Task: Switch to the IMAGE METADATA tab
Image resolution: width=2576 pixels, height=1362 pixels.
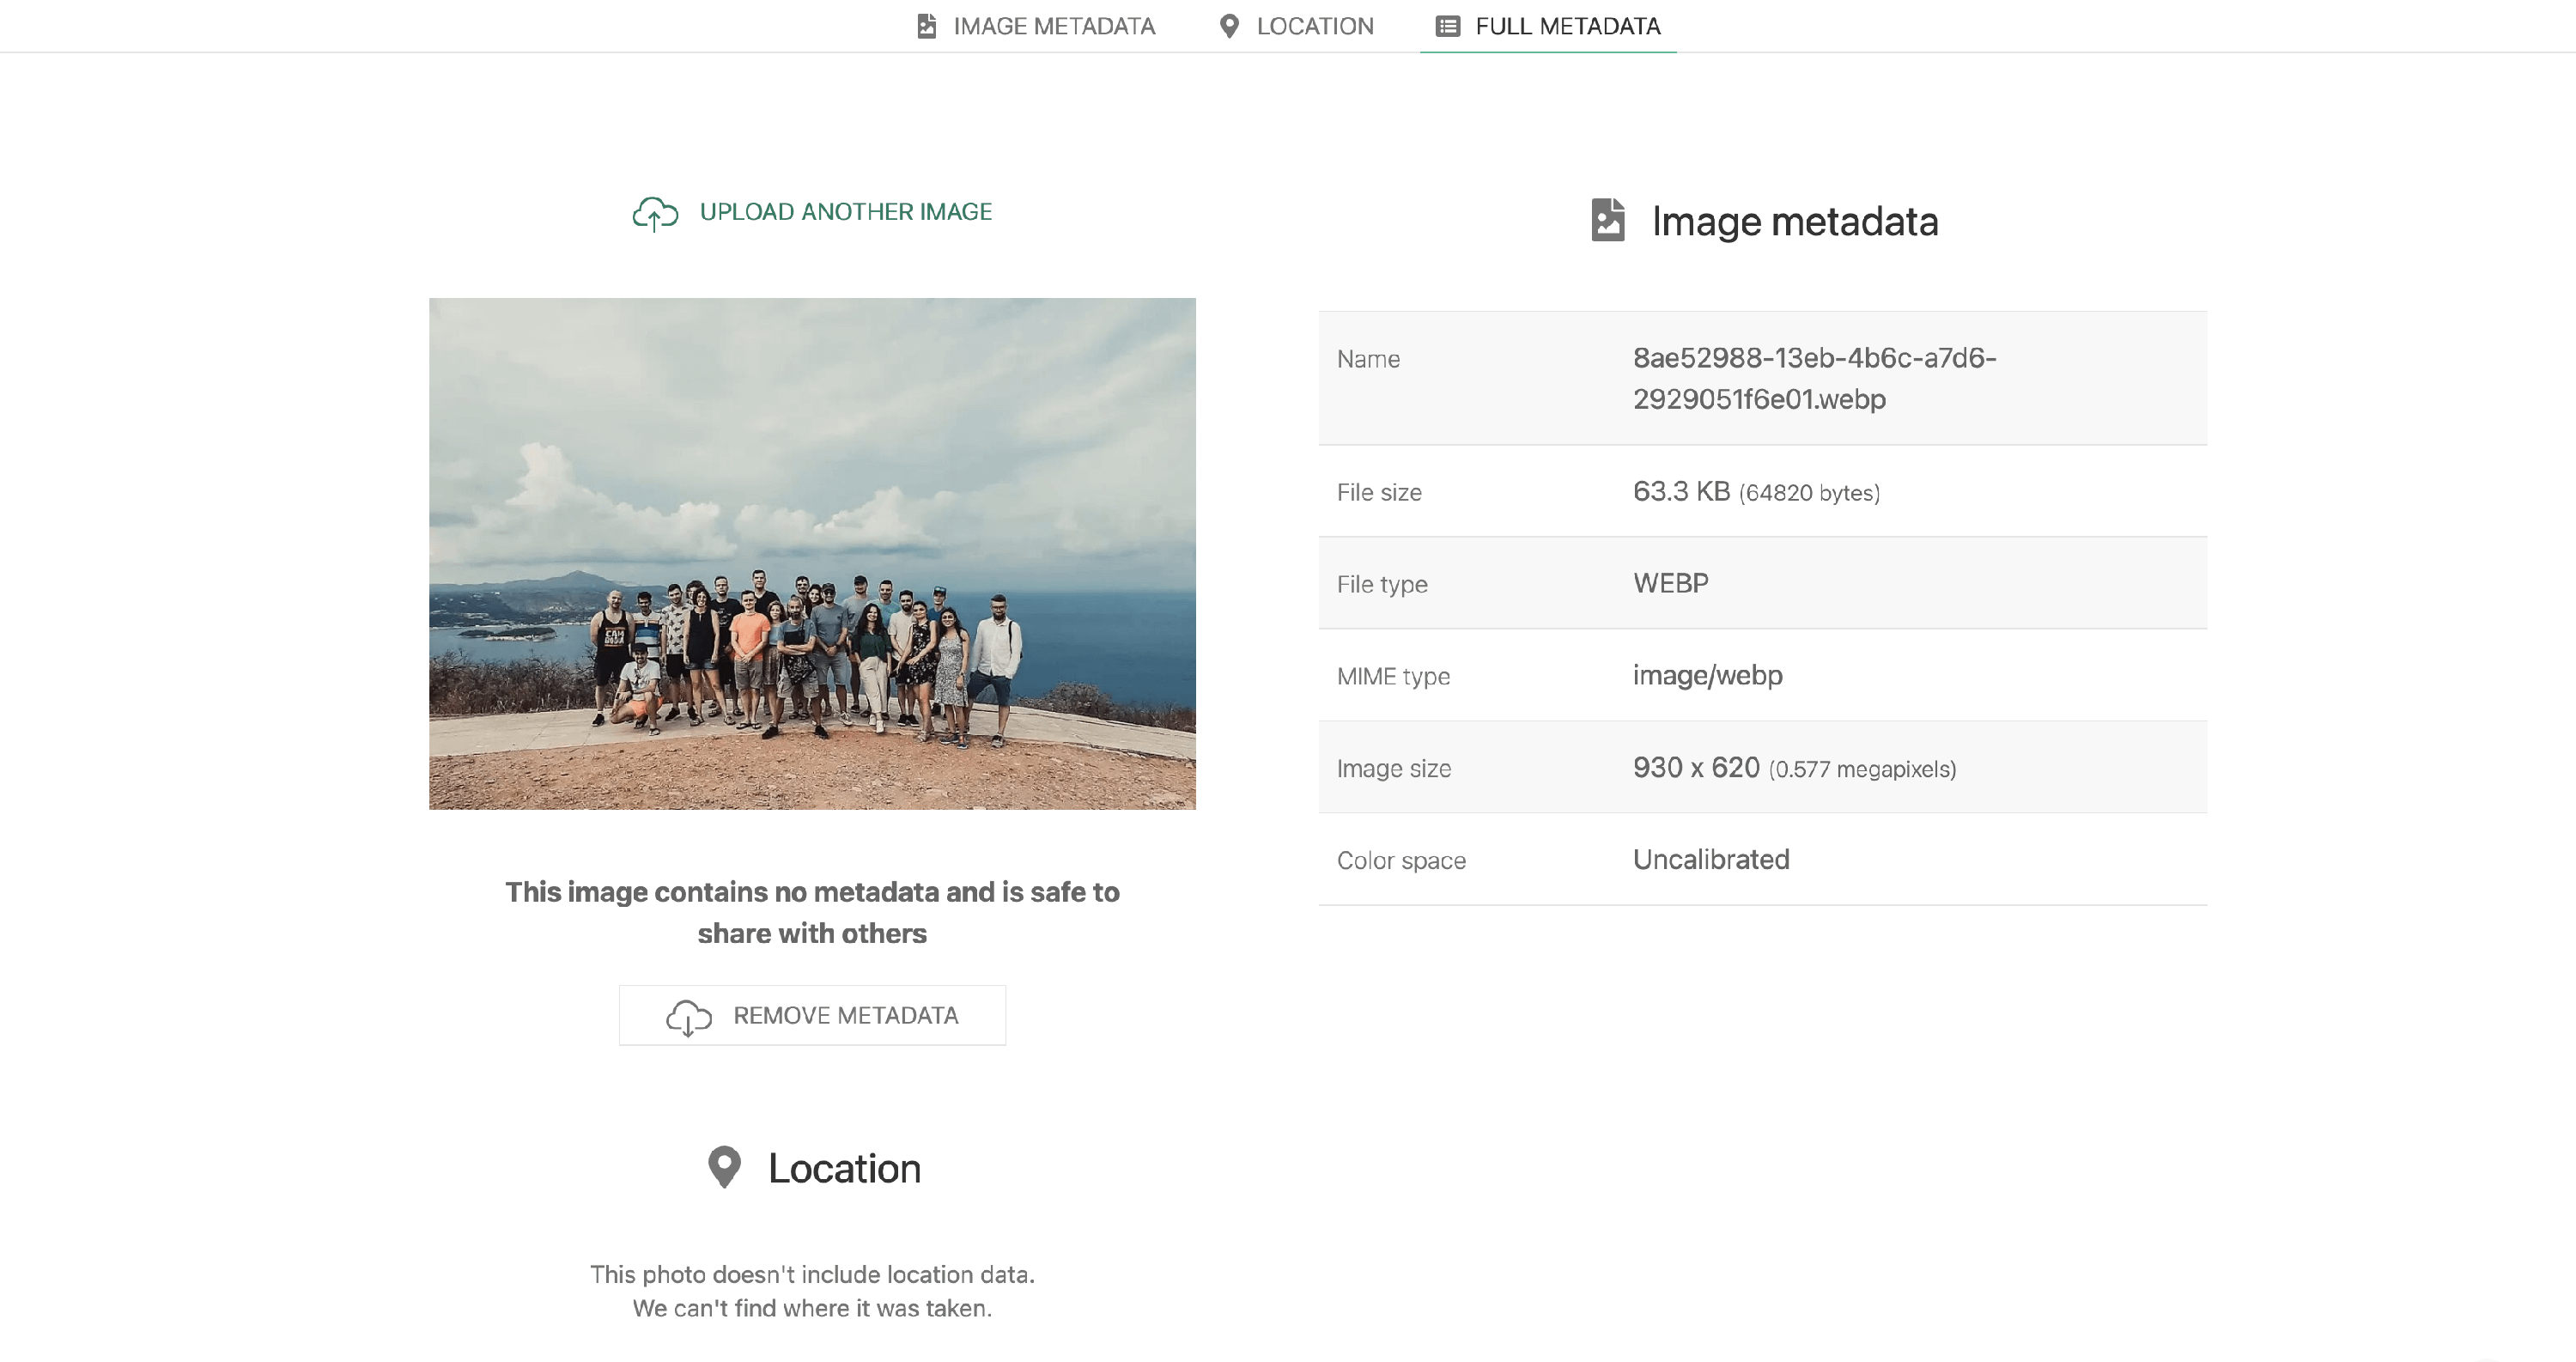Action: tap(1053, 26)
